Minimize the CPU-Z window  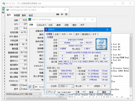92,30
